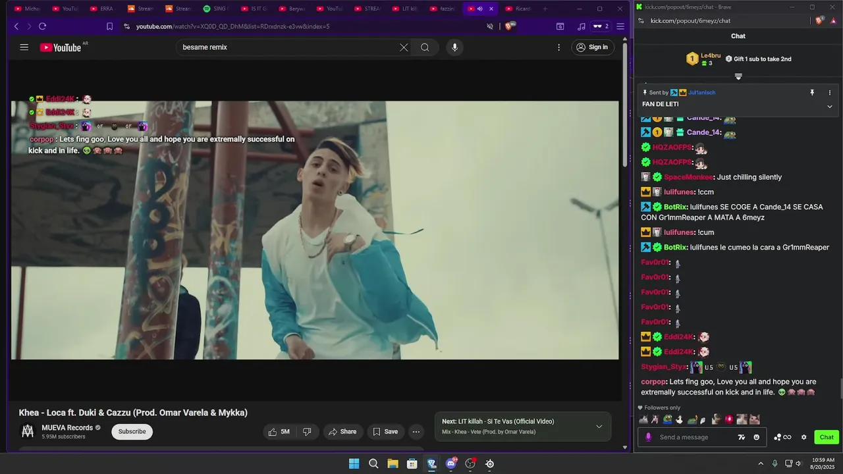
Task: Go to the YouTube home logo
Action: tap(60, 47)
